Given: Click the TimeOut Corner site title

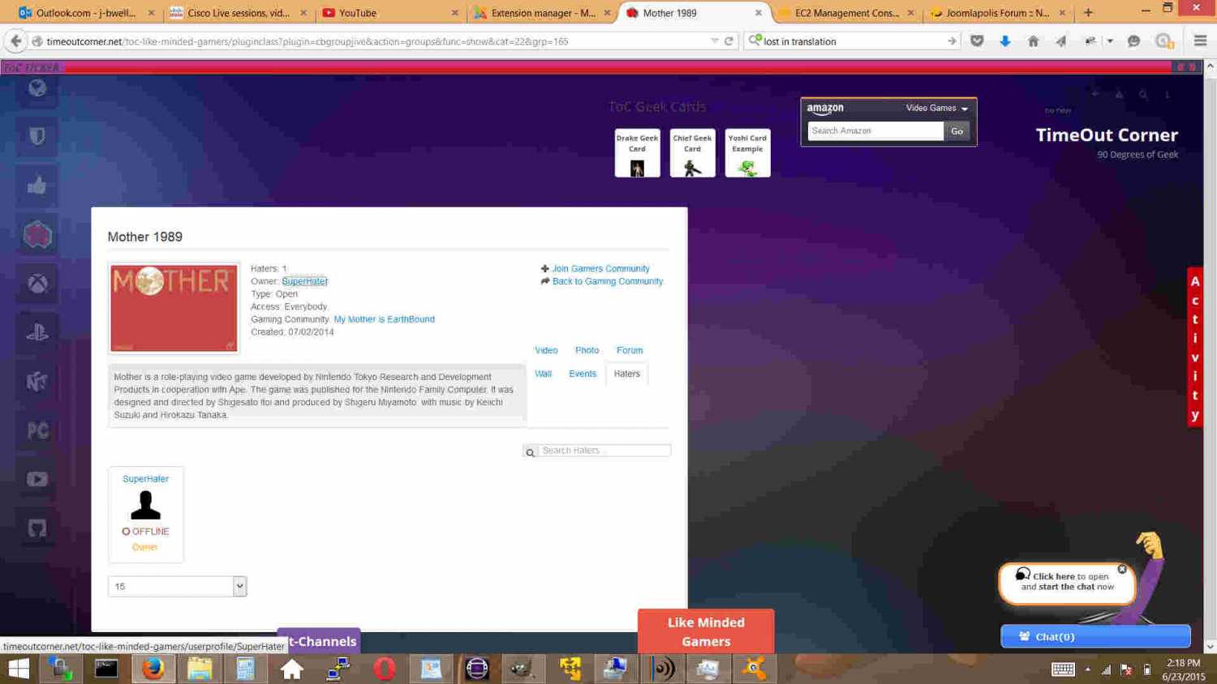Looking at the screenshot, I should [x=1106, y=135].
